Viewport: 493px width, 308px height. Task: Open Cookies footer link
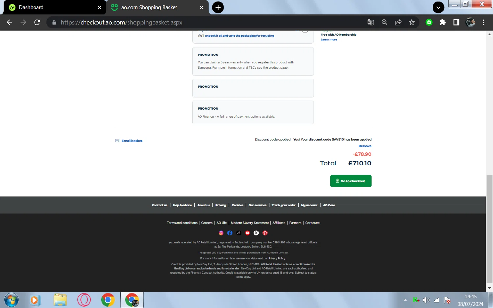tap(237, 205)
